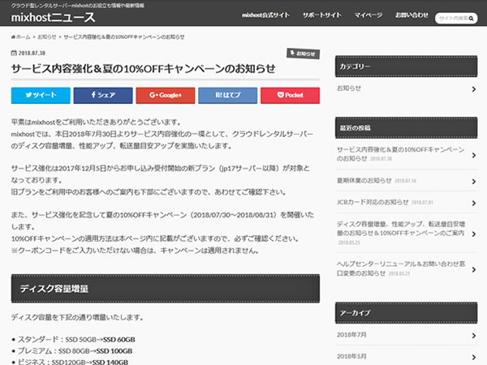Click the post date 2018.07.30
This screenshot has height=365, width=487.
coord(32,53)
